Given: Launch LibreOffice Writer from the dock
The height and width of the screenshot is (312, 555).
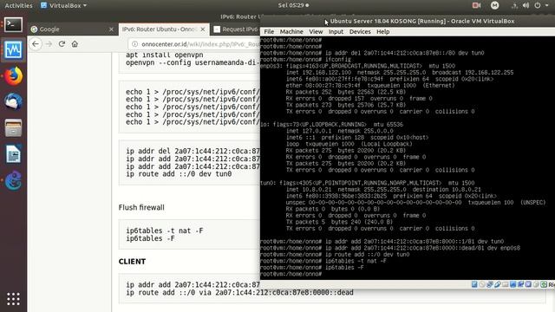Looking at the screenshot, I should click(14, 154).
